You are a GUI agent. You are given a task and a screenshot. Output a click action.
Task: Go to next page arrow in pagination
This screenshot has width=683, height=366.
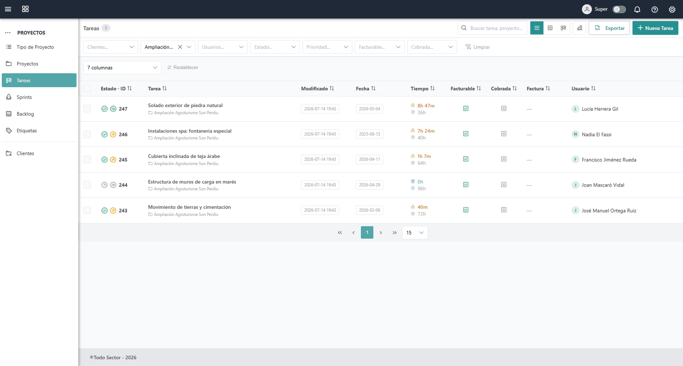pos(381,232)
